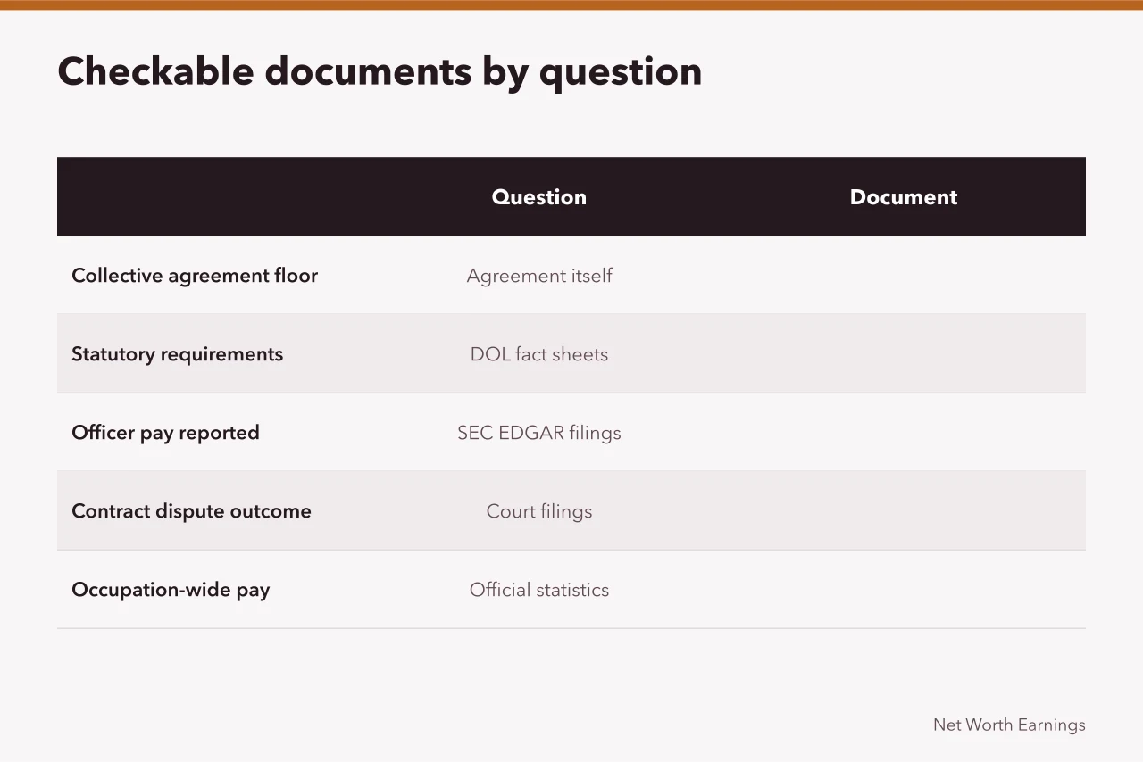This screenshot has height=762, width=1143.
Task: Select the 'Statutory requirements' row label
Action: (177, 354)
